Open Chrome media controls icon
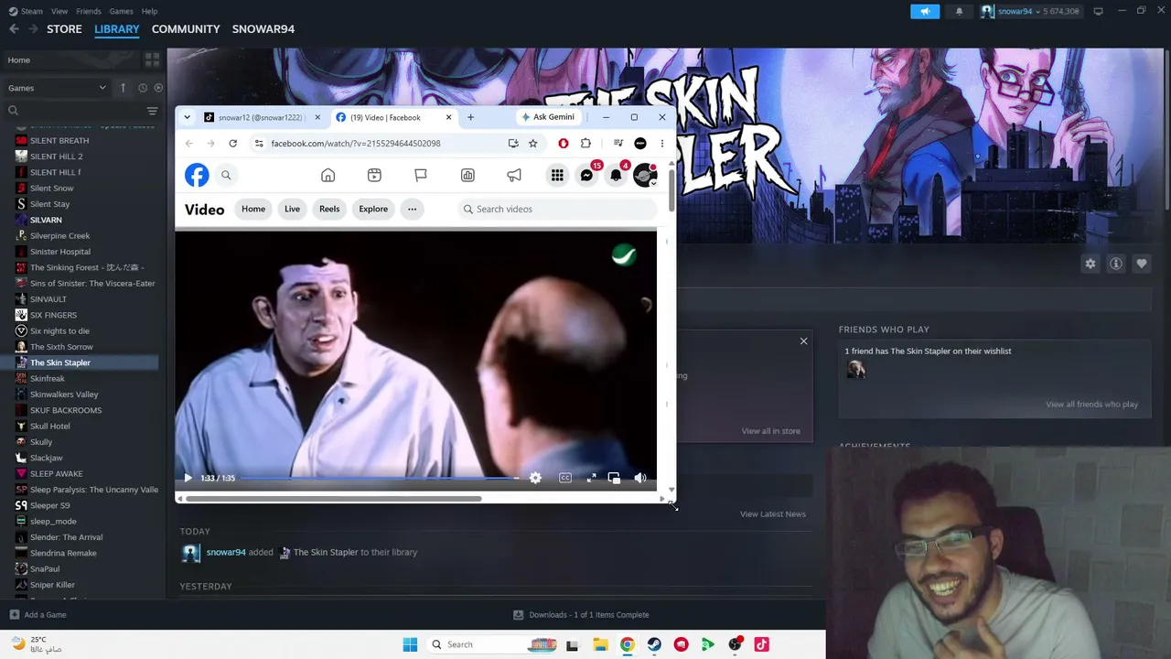This screenshot has height=659, width=1171. pos(618,143)
